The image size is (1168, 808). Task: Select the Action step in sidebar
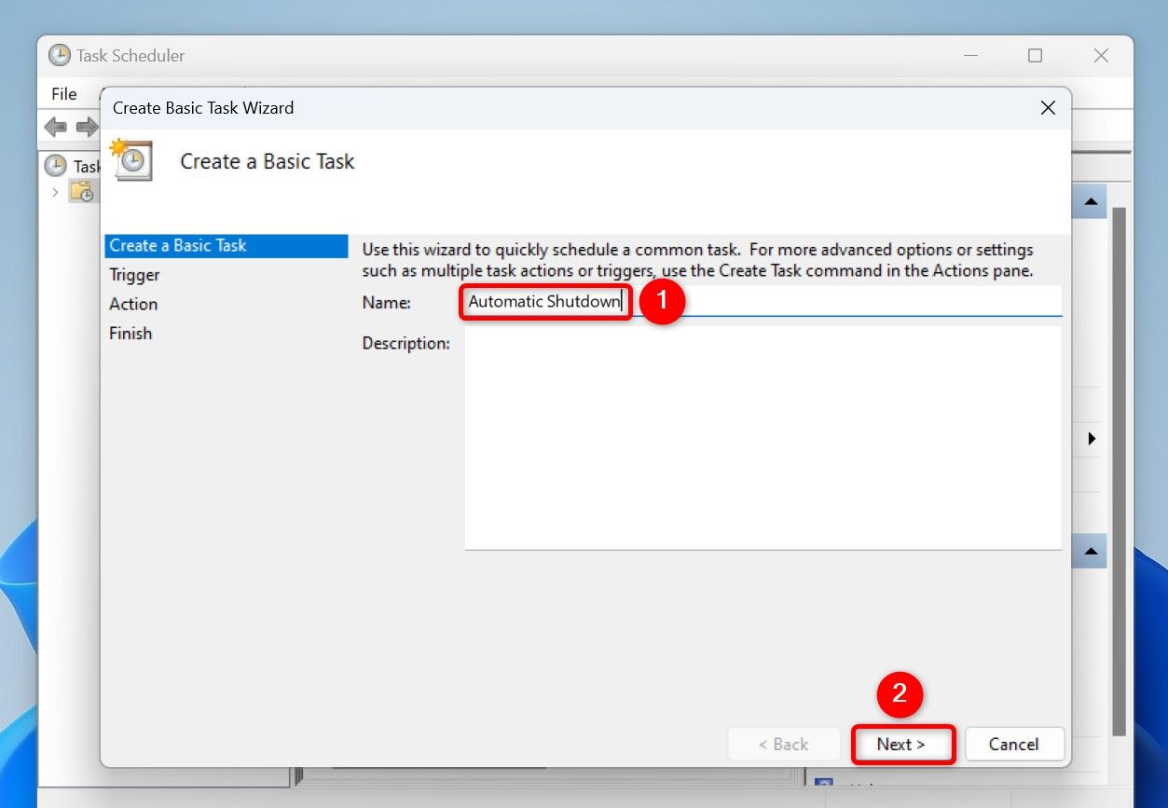point(133,304)
